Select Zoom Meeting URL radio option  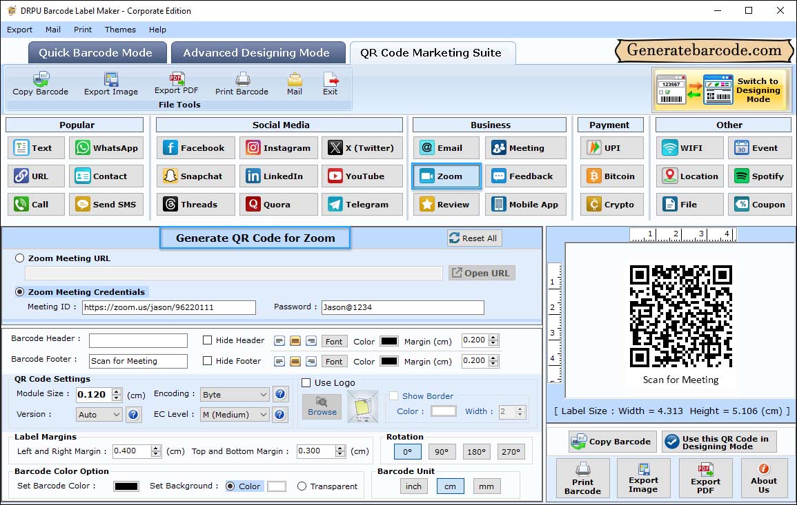coord(20,258)
